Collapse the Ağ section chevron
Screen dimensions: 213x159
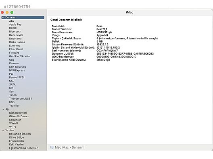3,109
